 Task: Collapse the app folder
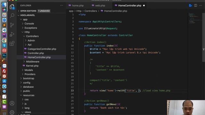[25, 19]
